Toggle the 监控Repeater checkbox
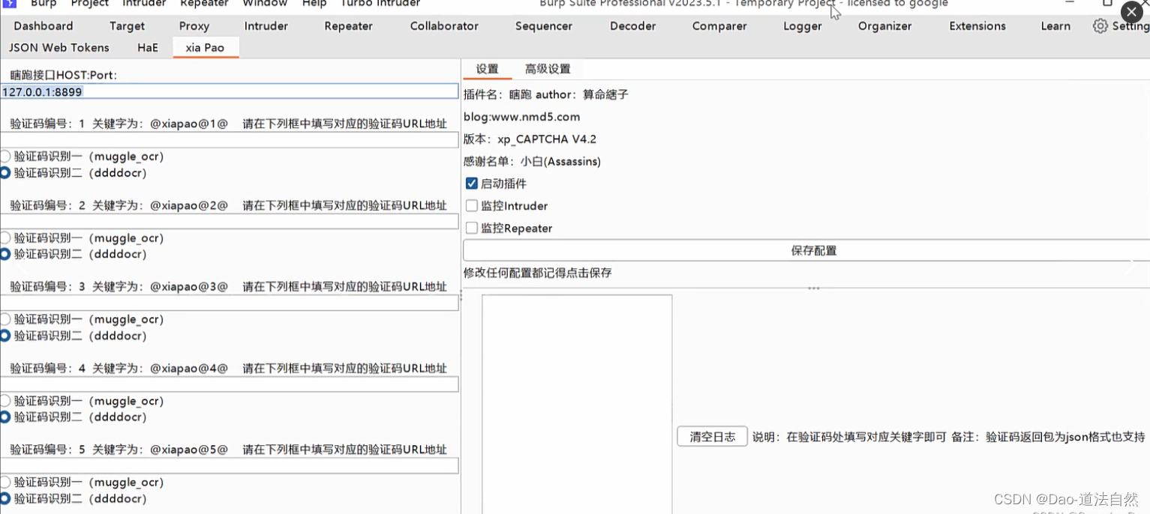Screen dimensions: 1150x514 pyautogui.click(x=472, y=228)
